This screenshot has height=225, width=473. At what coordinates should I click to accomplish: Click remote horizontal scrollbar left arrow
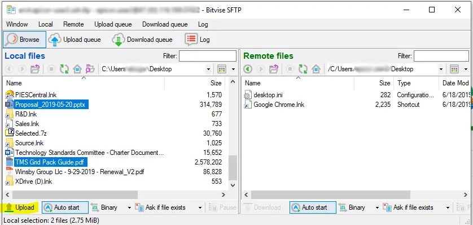pyautogui.click(x=246, y=195)
